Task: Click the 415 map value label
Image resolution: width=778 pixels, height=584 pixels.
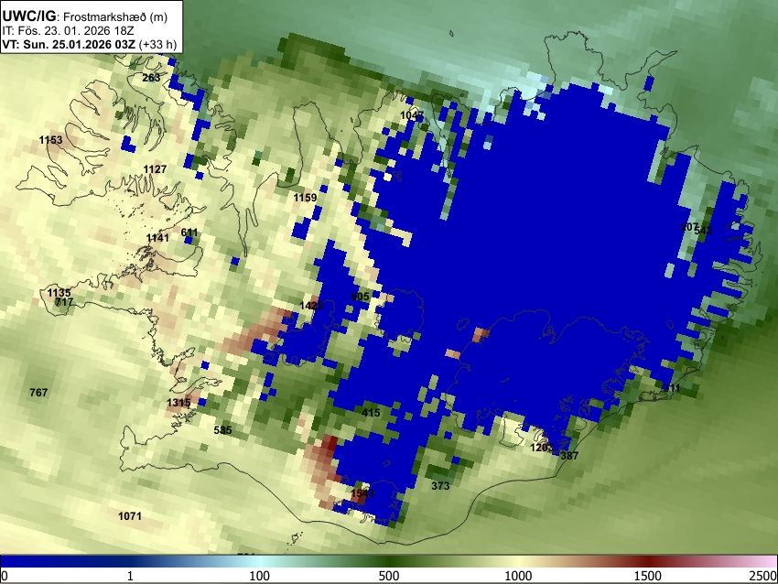Action: [371, 412]
